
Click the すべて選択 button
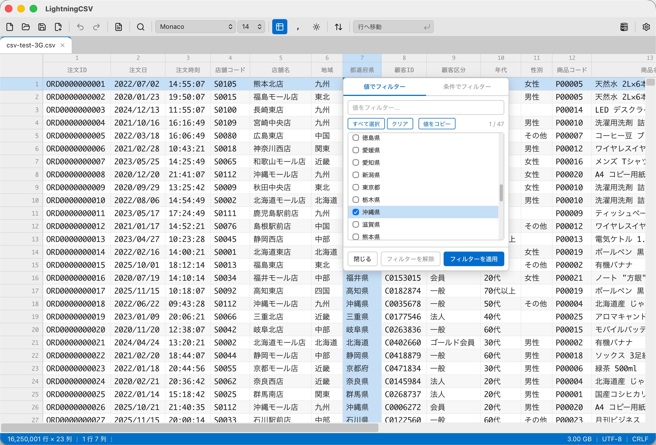point(366,124)
